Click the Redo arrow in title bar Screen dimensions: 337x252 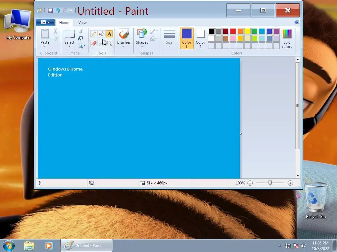[65, 10]
